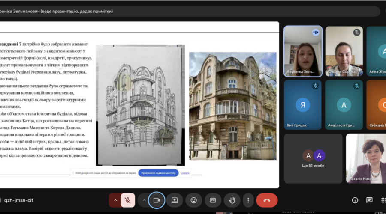Click the hide link in sharing bar
Screen dimensions: 386x214
(185, 173)
